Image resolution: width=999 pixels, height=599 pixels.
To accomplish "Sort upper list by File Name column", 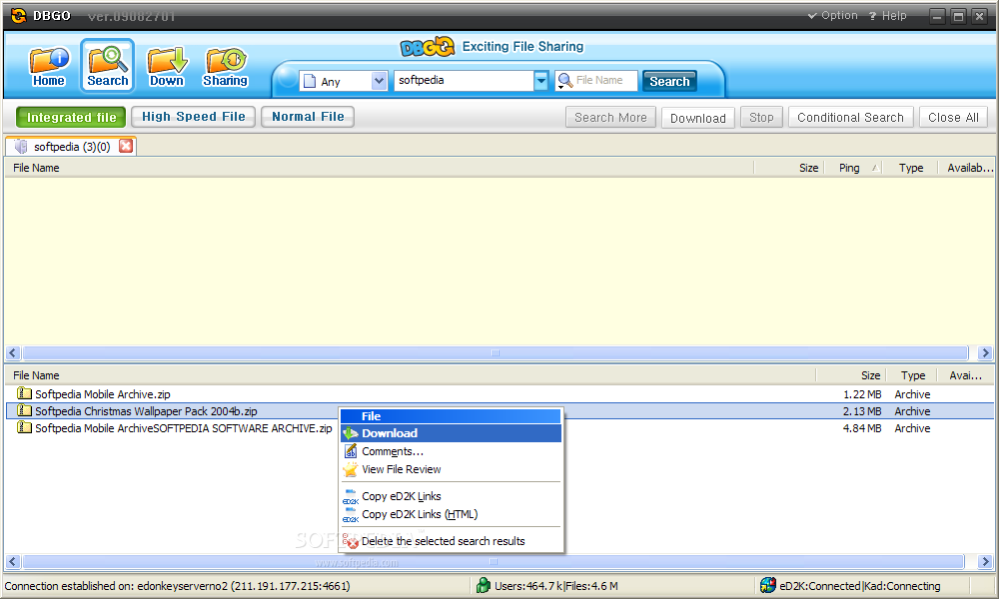I will pos(379,168).
